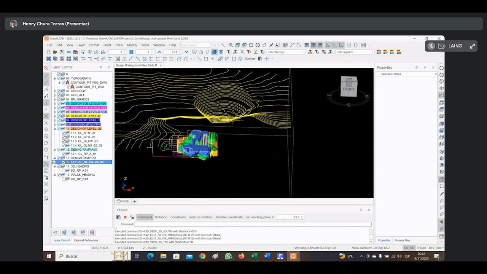Toggle checkbox for 03. GEO_ALT layer

click(x=59, y=95)
